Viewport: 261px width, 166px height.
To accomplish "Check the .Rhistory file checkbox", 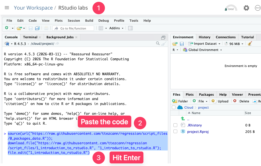I will coord(175,125).
